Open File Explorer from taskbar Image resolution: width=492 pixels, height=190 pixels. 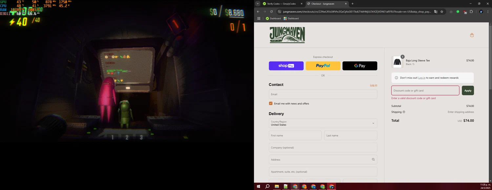(277, 186)
